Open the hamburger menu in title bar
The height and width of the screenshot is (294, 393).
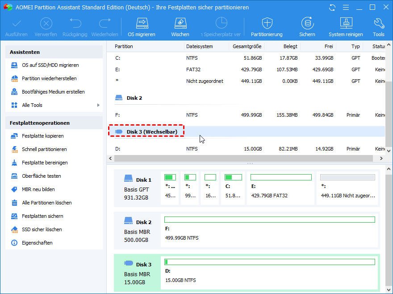point(346,8)
